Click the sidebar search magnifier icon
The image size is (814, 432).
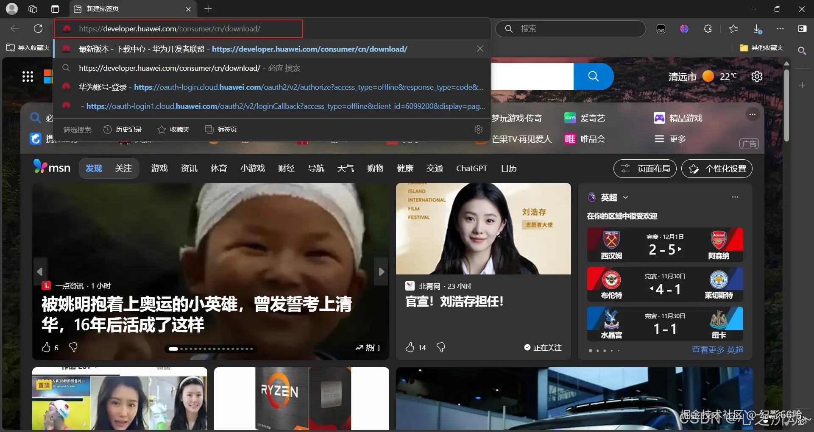pyautogui.click(x=802, y=51)
